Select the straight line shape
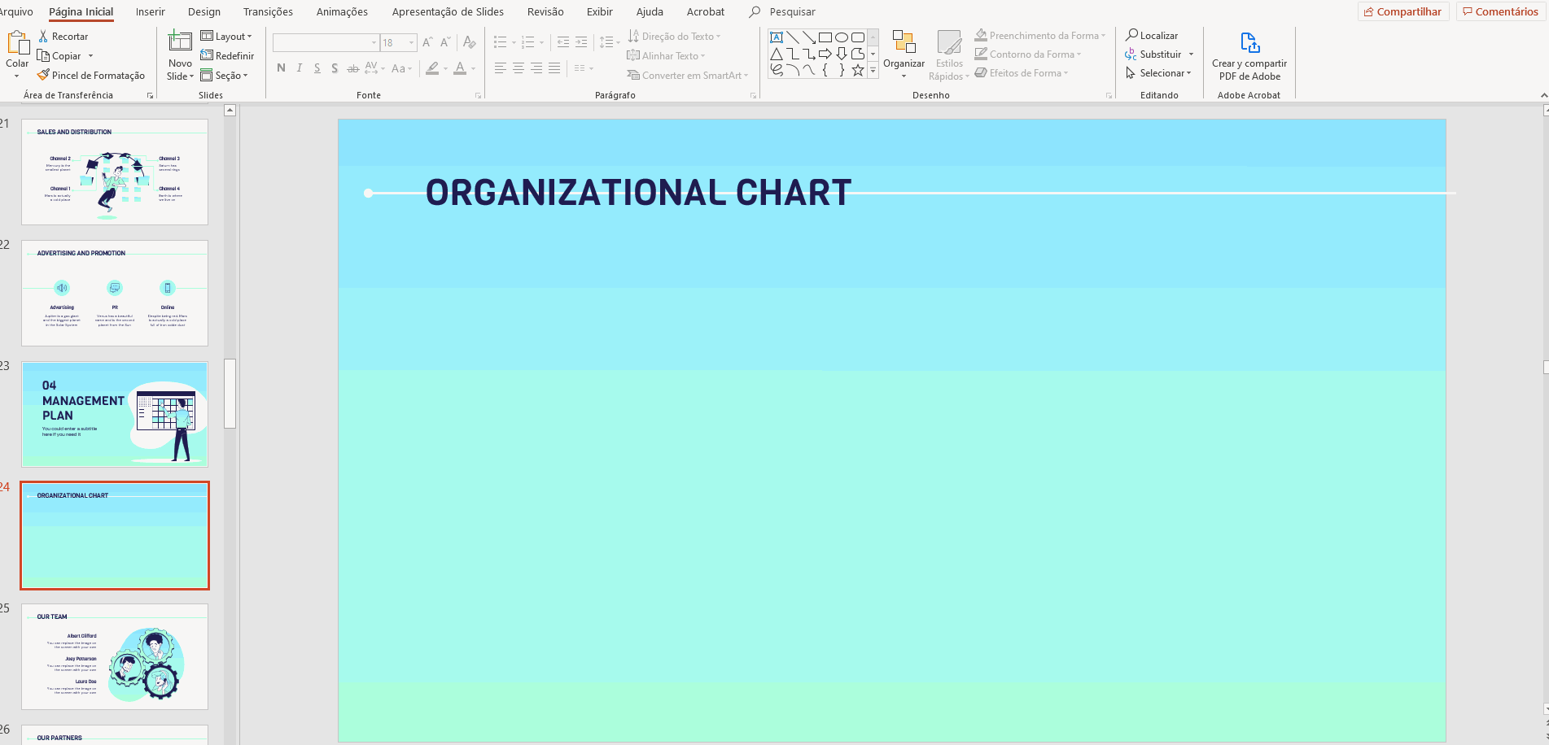Screen dimensions: 1549x745 click(x=793, y=37)
